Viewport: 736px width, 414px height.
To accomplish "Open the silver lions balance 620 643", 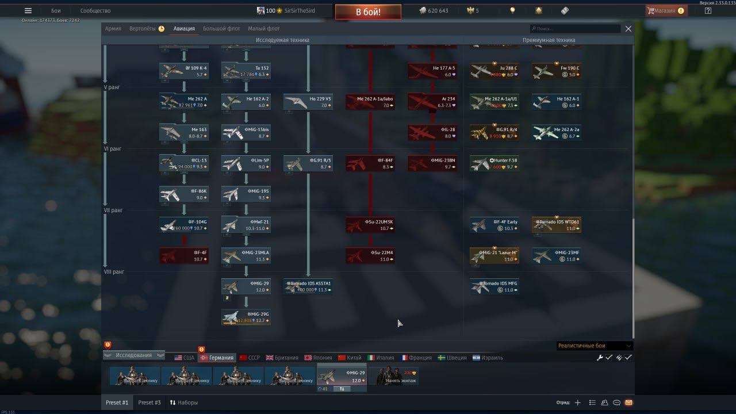I will [x=433, y=10].
